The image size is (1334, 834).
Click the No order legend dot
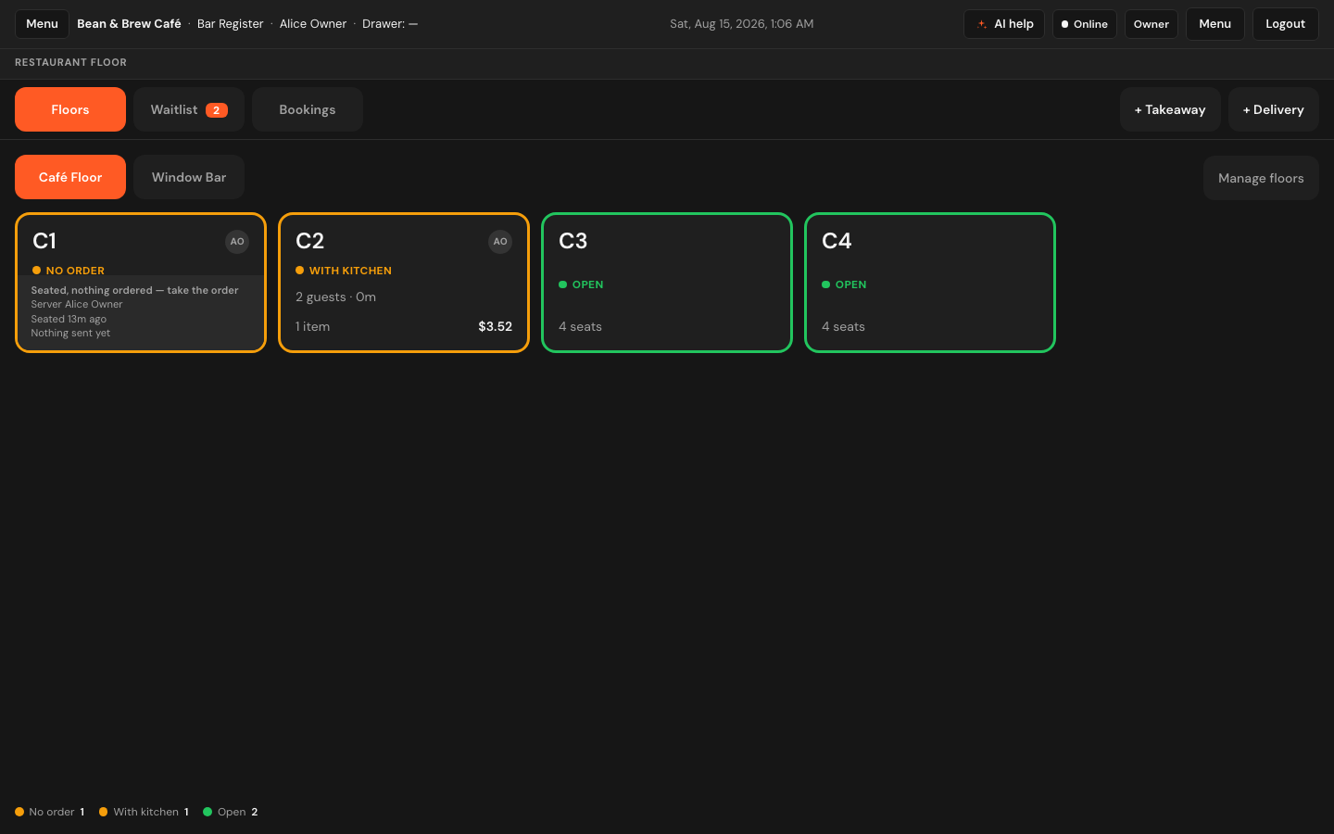[x=19, y=812]
